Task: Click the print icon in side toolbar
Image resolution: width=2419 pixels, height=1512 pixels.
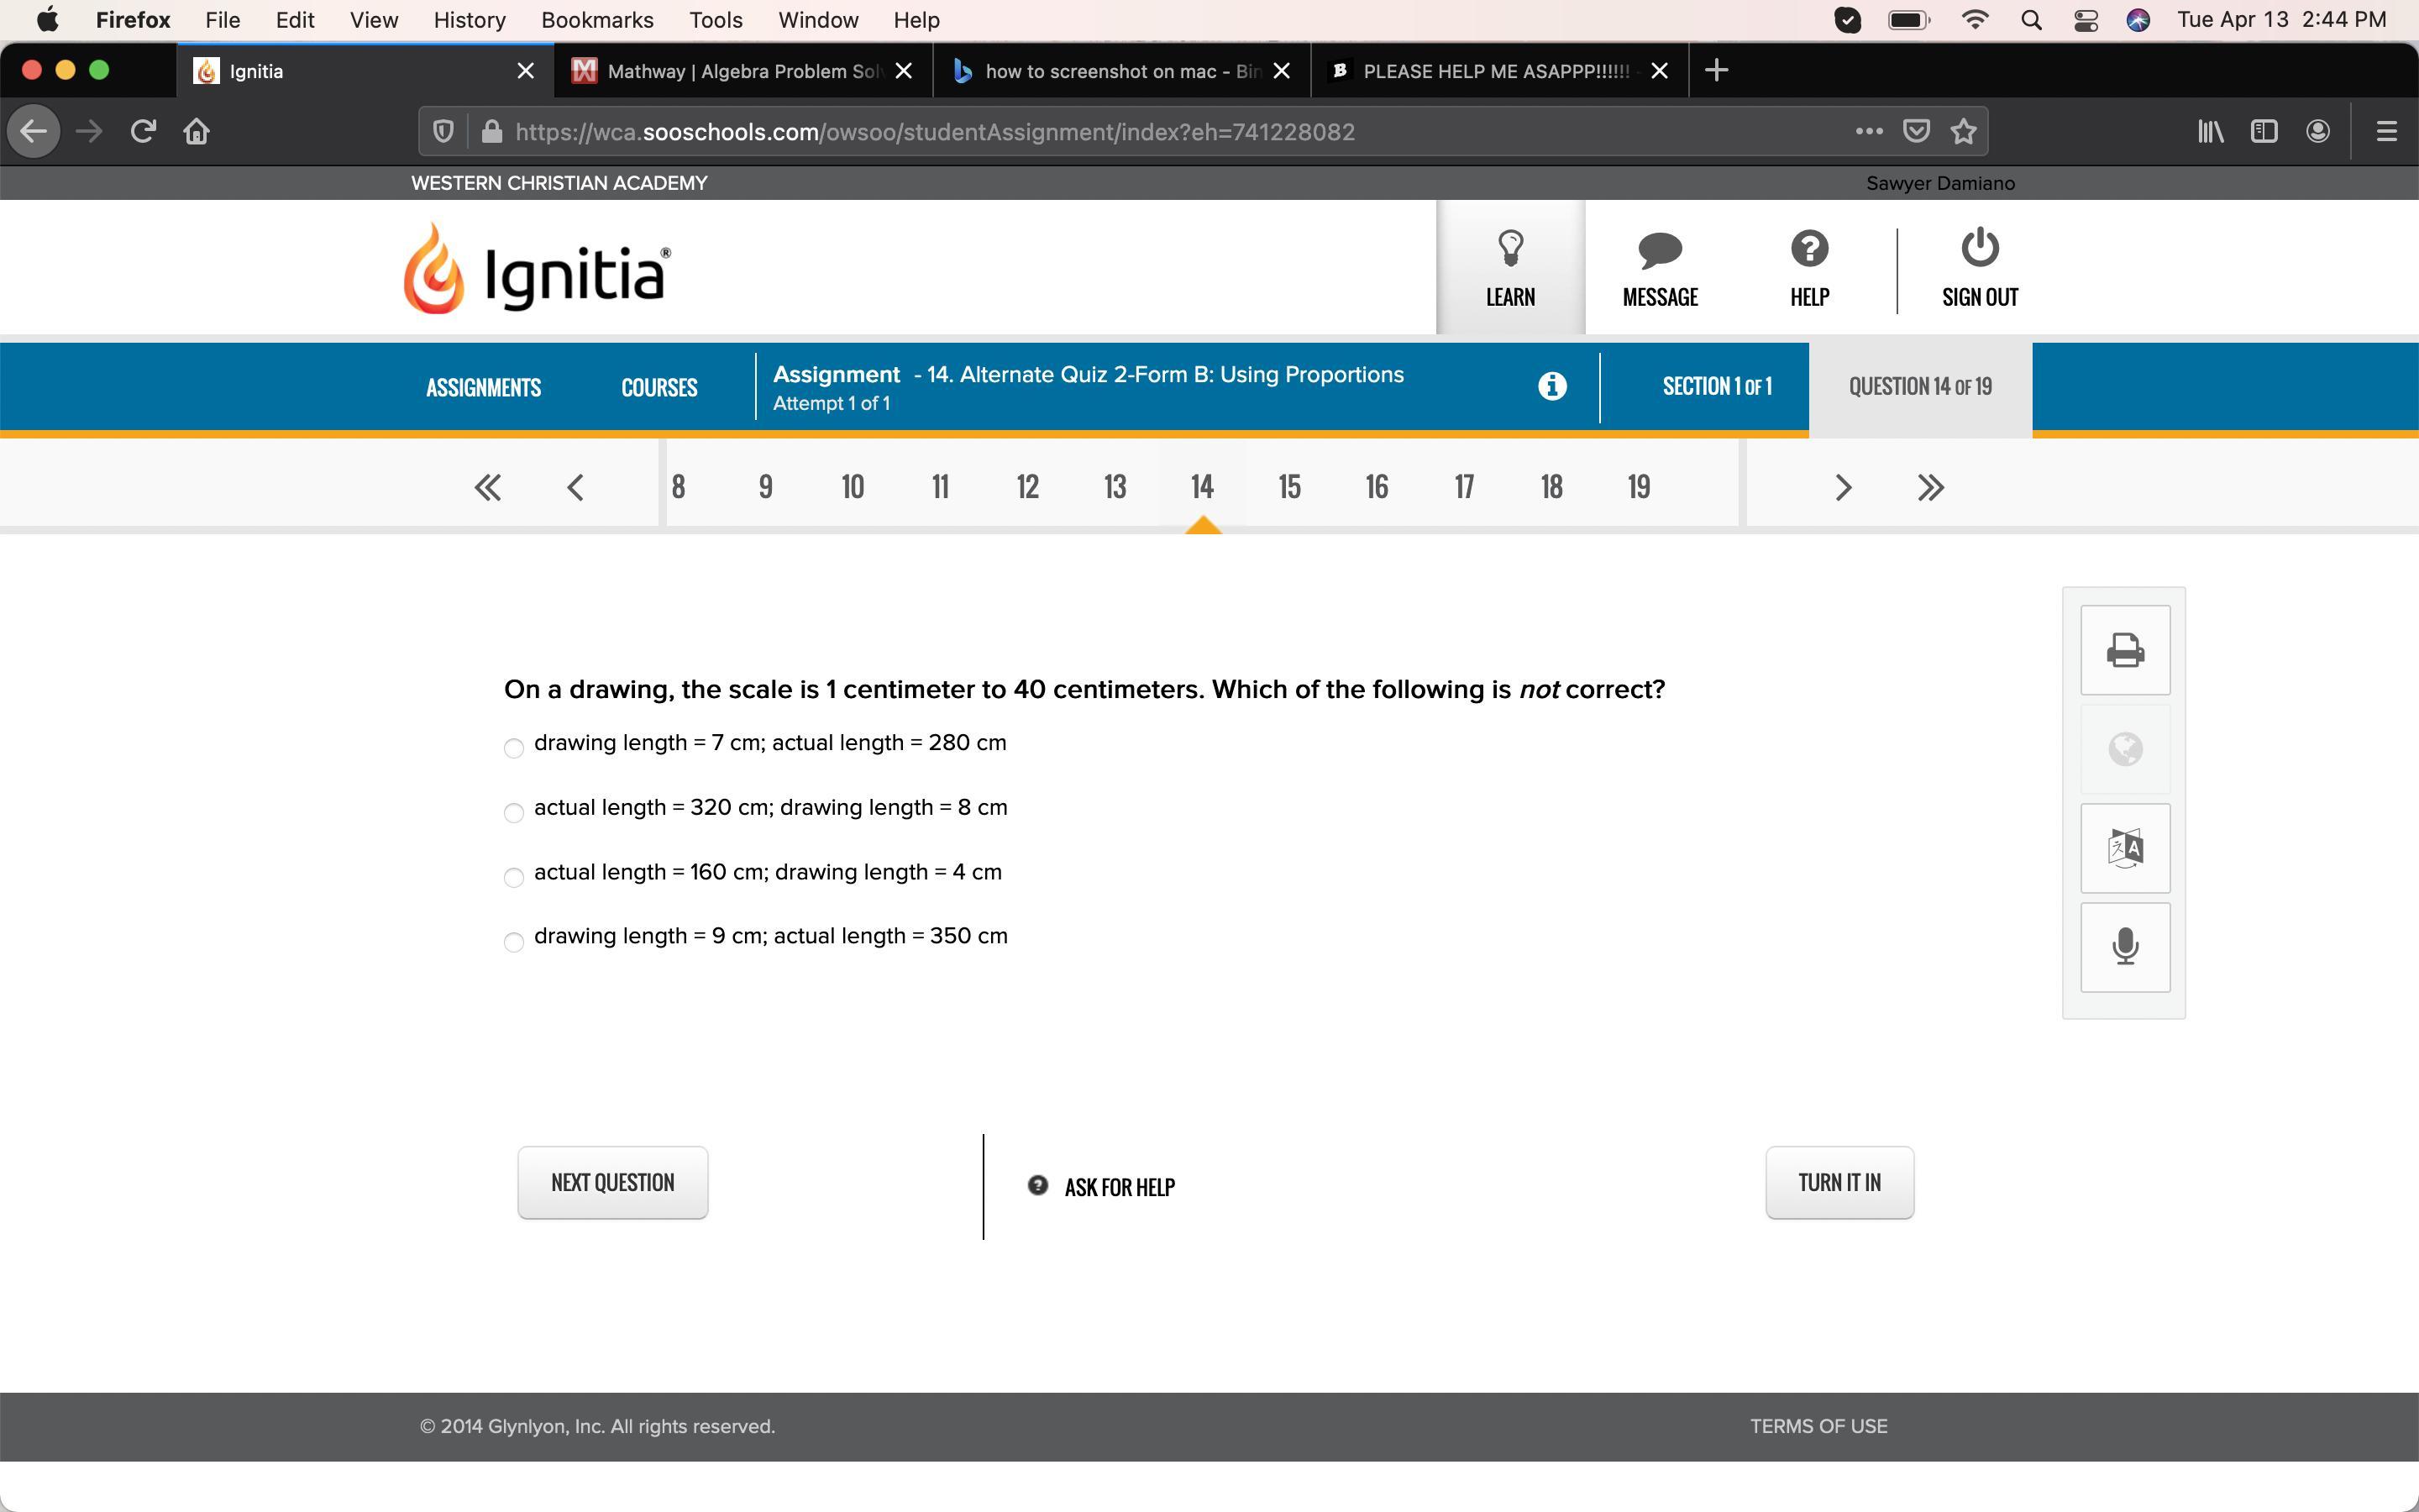Action: pyautogui.click(x=2124, y=650)
